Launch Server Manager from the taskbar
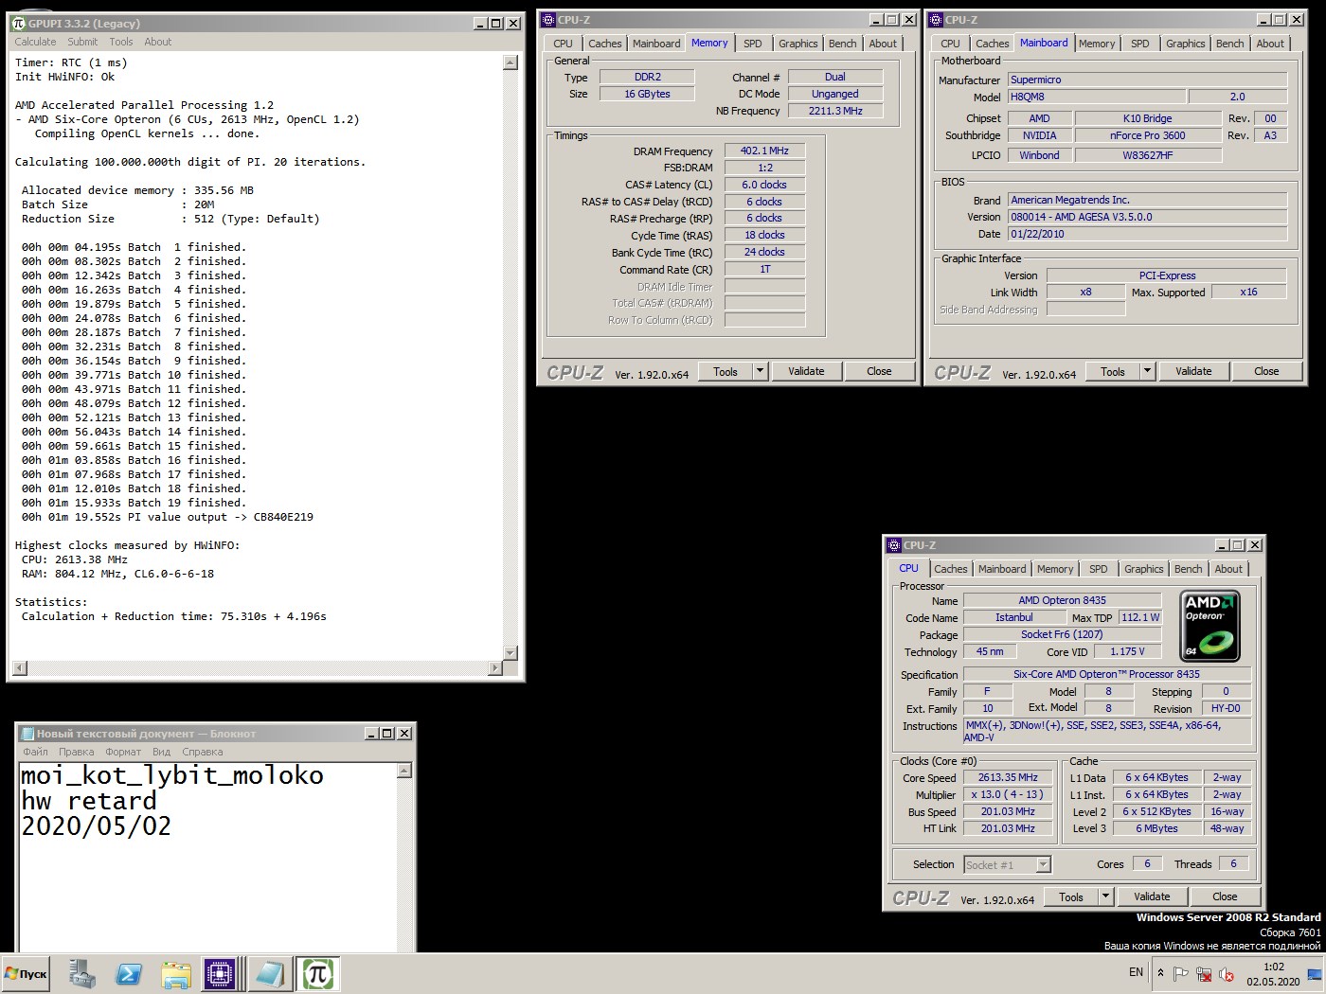This screenshot has width=1326, height=994. point(82,974)
